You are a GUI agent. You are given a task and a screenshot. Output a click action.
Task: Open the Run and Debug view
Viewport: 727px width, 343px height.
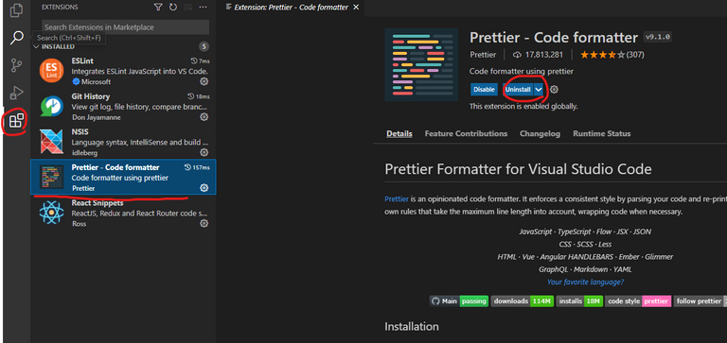pos(17,93)
